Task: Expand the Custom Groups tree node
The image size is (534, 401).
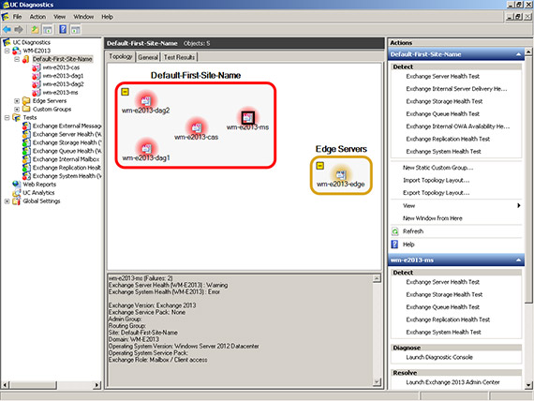Action: click(17, 109)
